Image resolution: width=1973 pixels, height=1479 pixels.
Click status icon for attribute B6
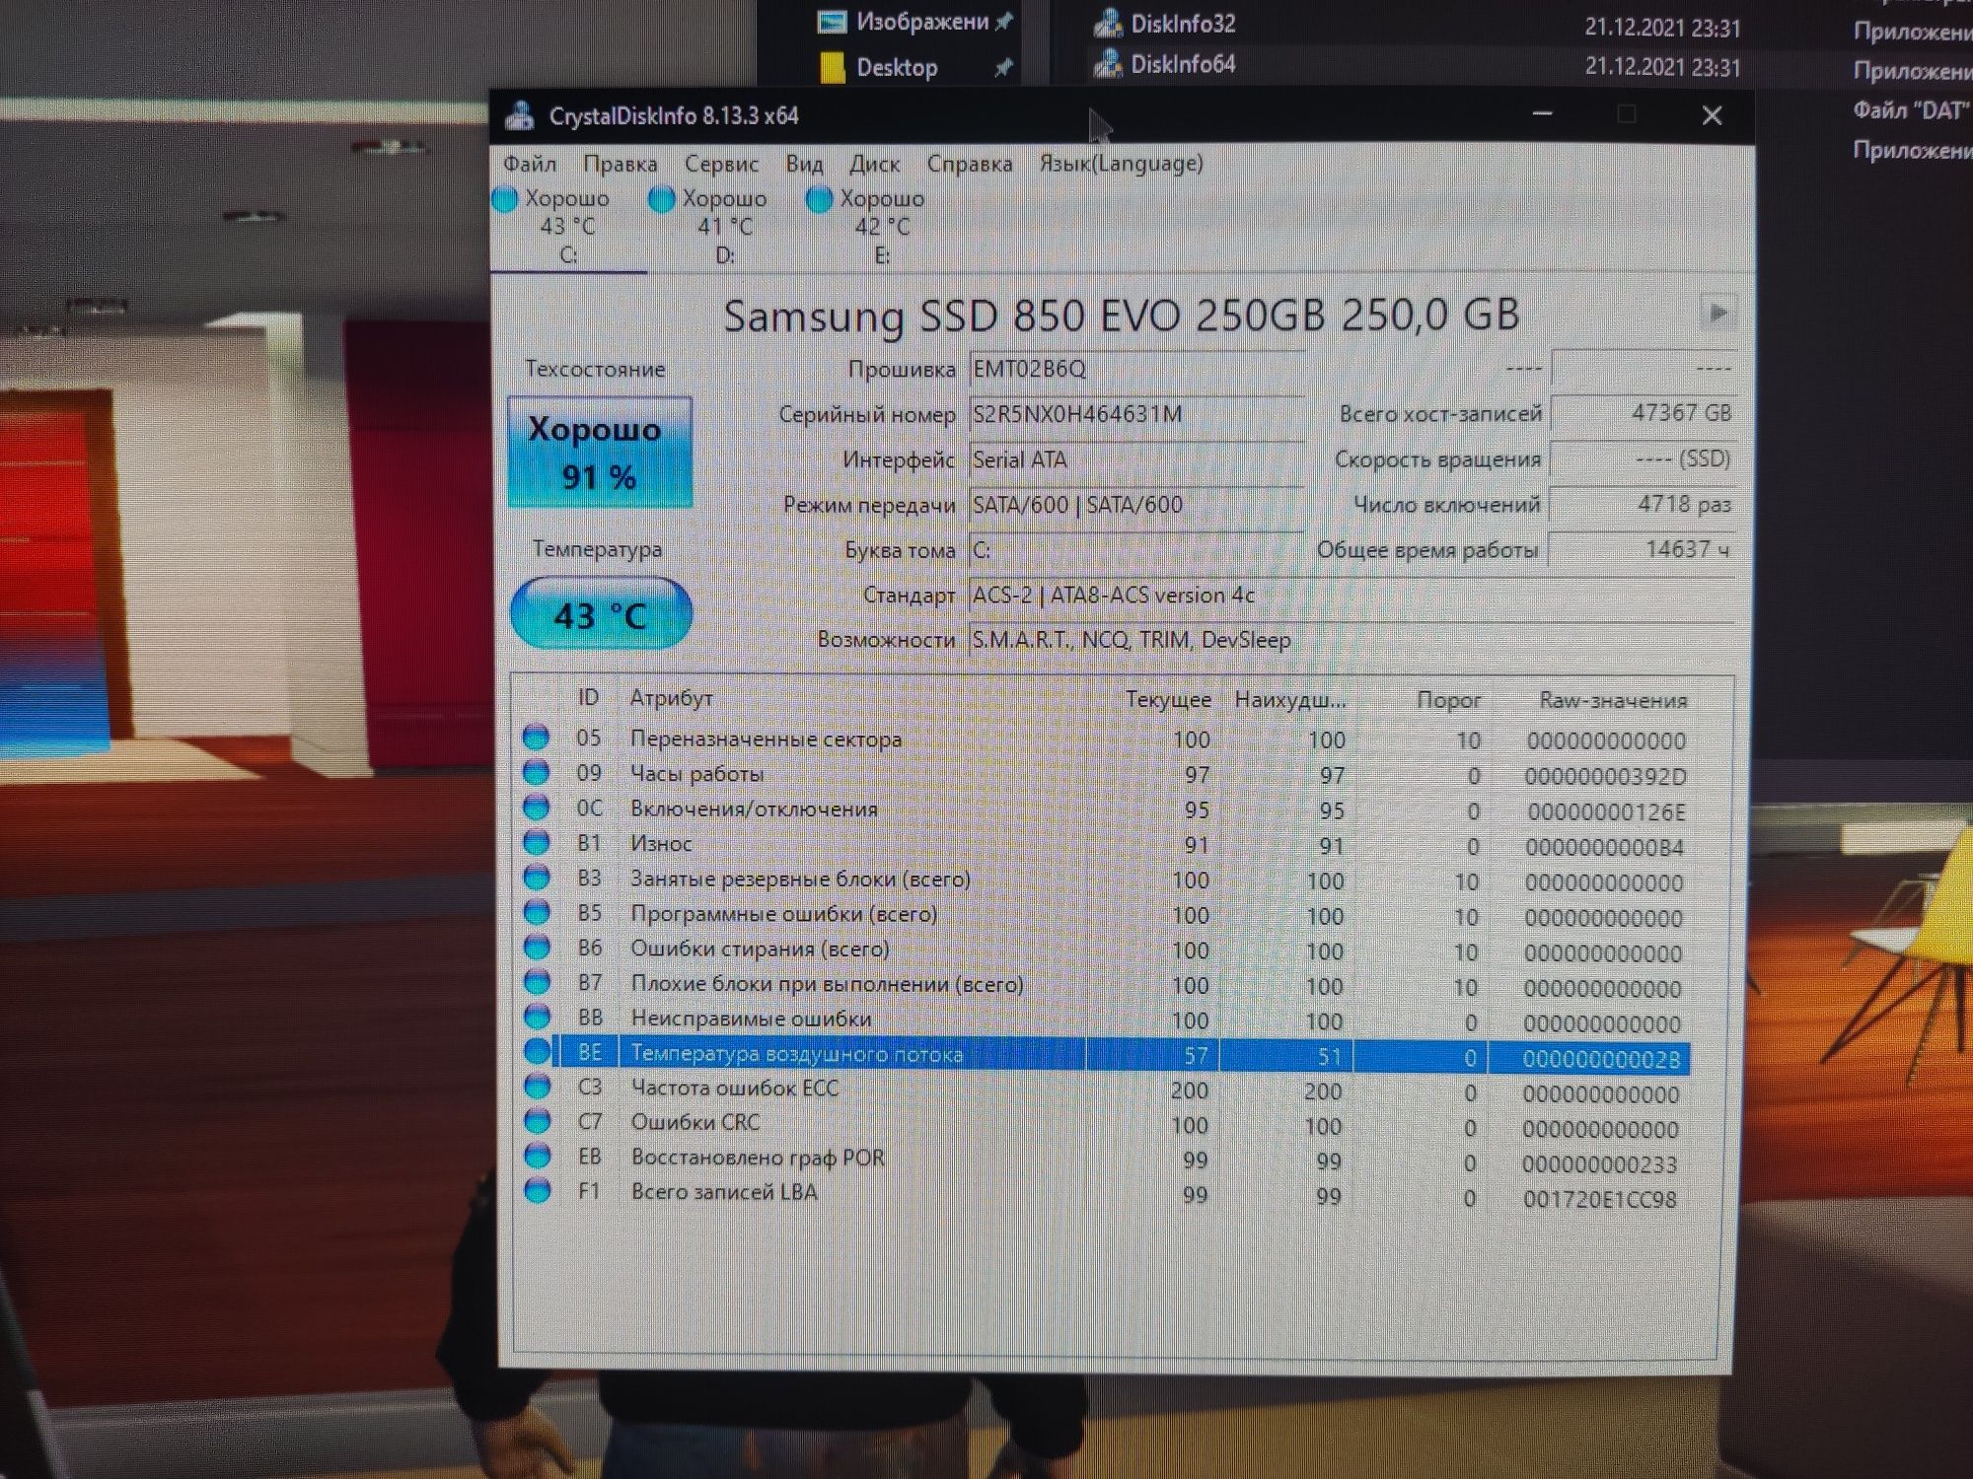[537, 948]
